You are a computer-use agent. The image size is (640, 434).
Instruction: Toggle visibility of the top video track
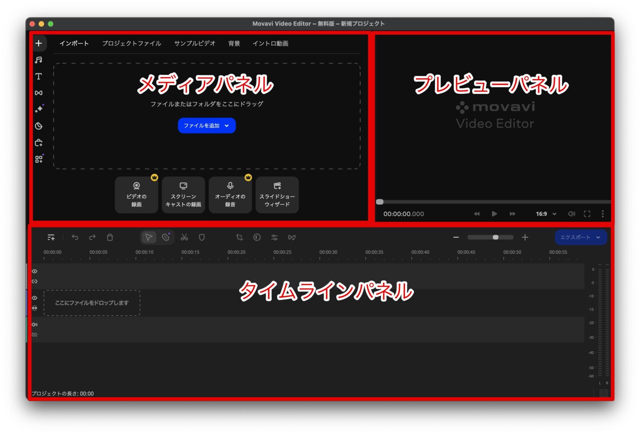tap(35, 271)
